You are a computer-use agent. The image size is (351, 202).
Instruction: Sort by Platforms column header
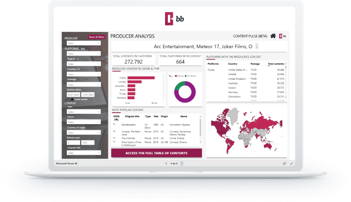point(213,64)
